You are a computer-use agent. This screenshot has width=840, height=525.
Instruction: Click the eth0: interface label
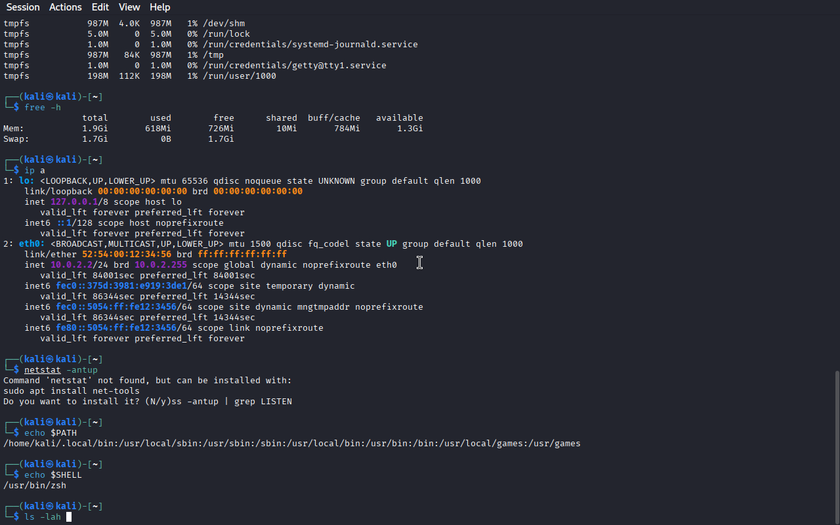point(32,244)
